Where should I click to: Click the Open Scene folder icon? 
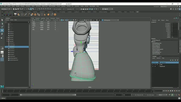tap(16, 9)
